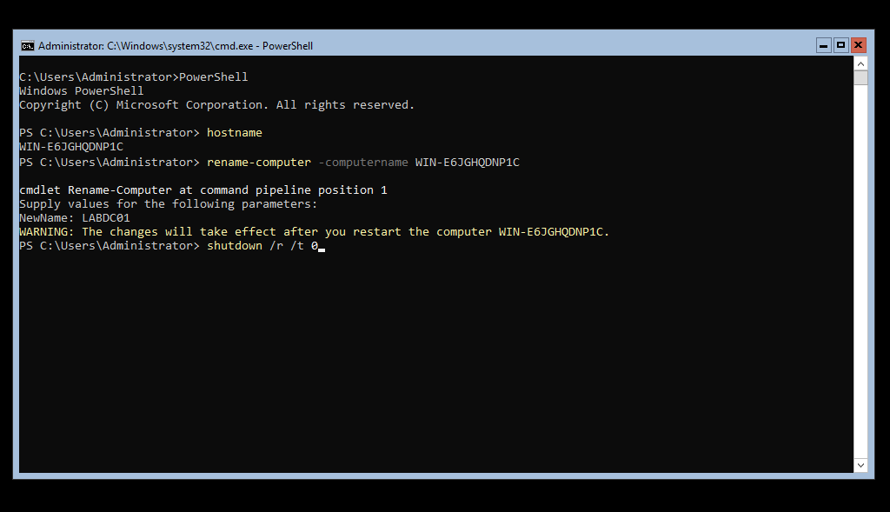The height and width of the screenshot is (512, 890).
Task: Minimize the PowerShell console window
Action: click(823, 45)
